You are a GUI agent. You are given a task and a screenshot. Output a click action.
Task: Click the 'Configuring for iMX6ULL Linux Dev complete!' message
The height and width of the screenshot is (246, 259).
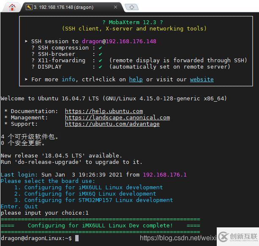(x=100, y=226)
